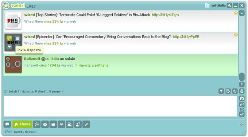248x137 pixels.
Task: Click the green @ reply icon on wired's avatar
Action: (9, 38)
